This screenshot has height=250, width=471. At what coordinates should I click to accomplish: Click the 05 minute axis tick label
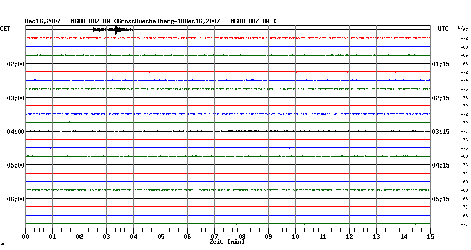coord(161,237)
